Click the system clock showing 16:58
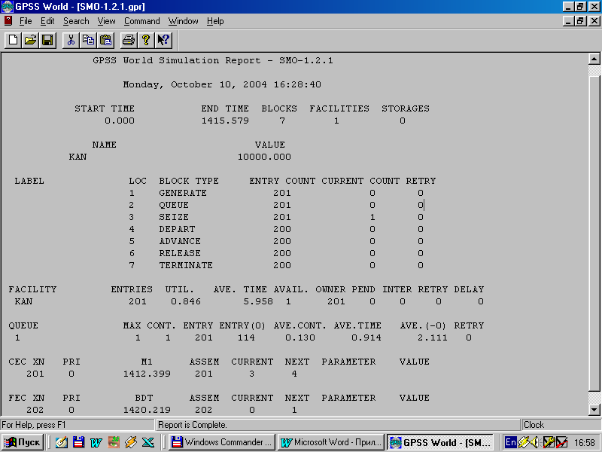 click(585, 443)
